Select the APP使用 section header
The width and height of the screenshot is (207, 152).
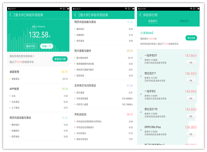coord(38,89)
